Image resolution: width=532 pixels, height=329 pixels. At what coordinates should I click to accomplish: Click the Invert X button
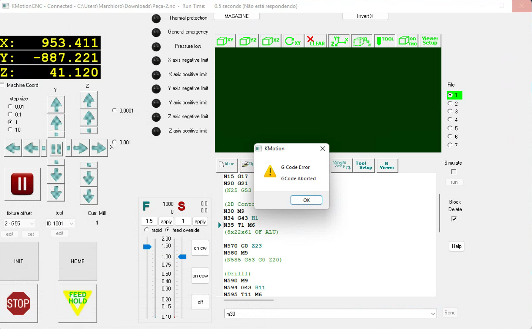click(x=365, y=16)
